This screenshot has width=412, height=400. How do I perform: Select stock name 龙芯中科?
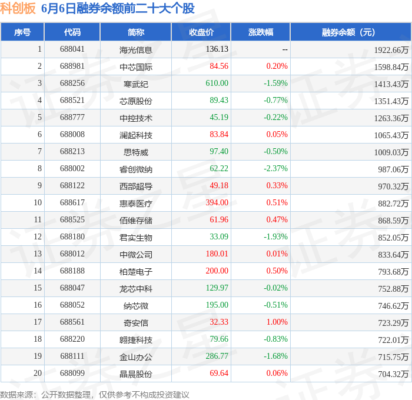pos(136,289)
